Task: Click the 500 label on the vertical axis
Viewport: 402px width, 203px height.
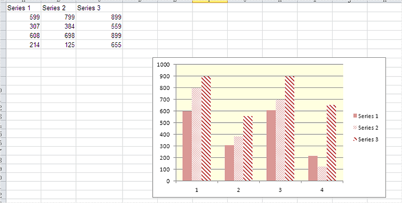Action: 166,123
